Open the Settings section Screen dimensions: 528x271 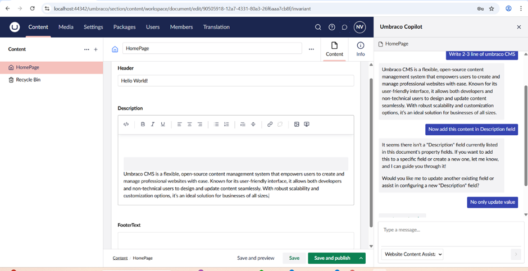pos(93,27)
